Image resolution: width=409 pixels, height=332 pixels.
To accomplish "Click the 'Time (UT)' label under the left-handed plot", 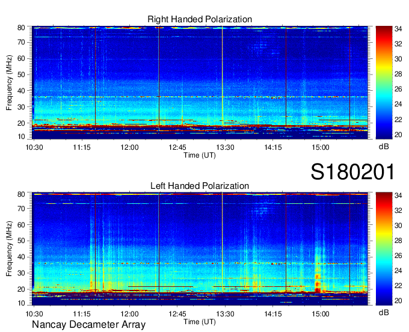I will point(200,322).
